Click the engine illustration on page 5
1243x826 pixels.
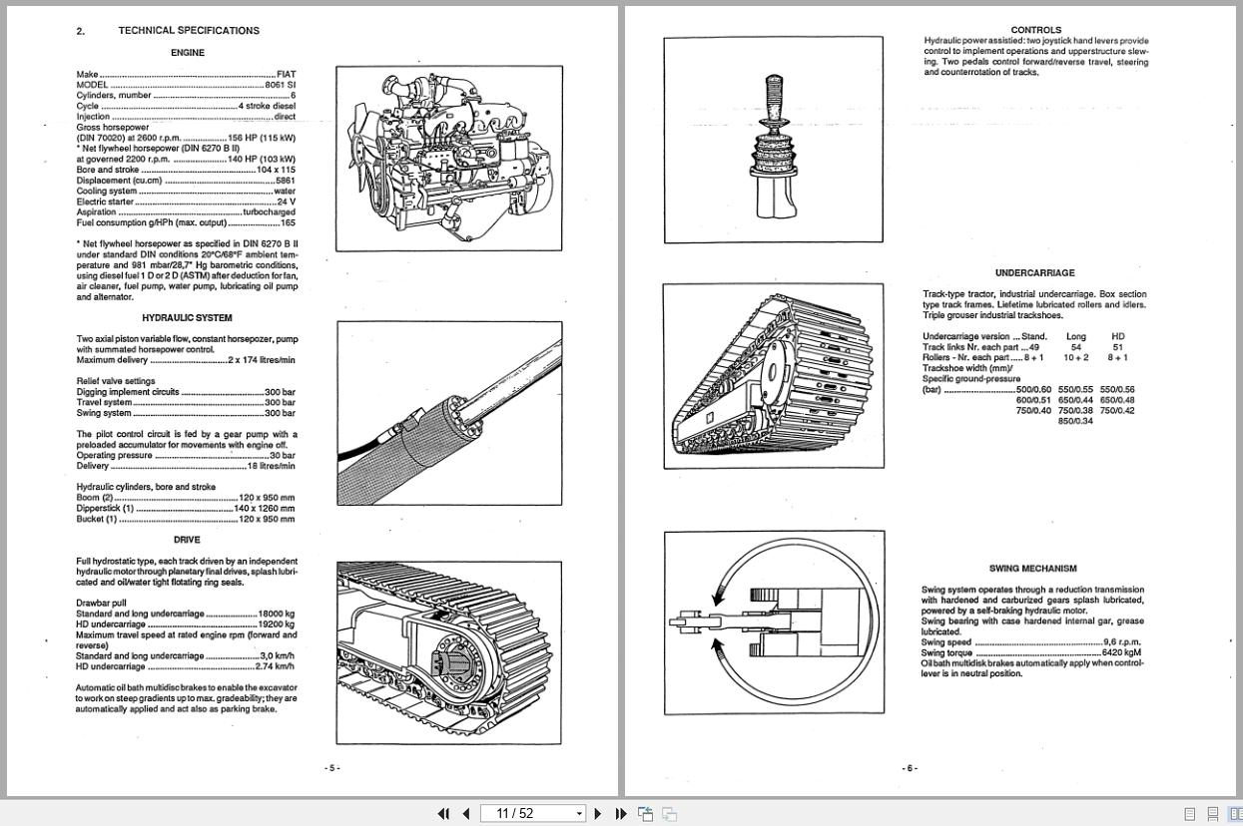tap(448, 158)
